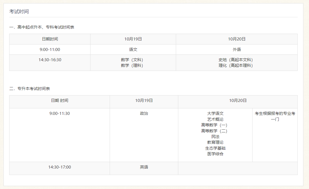Select the 高中起点升本、专科考试时间表 section title

click(x=42, y=27)
